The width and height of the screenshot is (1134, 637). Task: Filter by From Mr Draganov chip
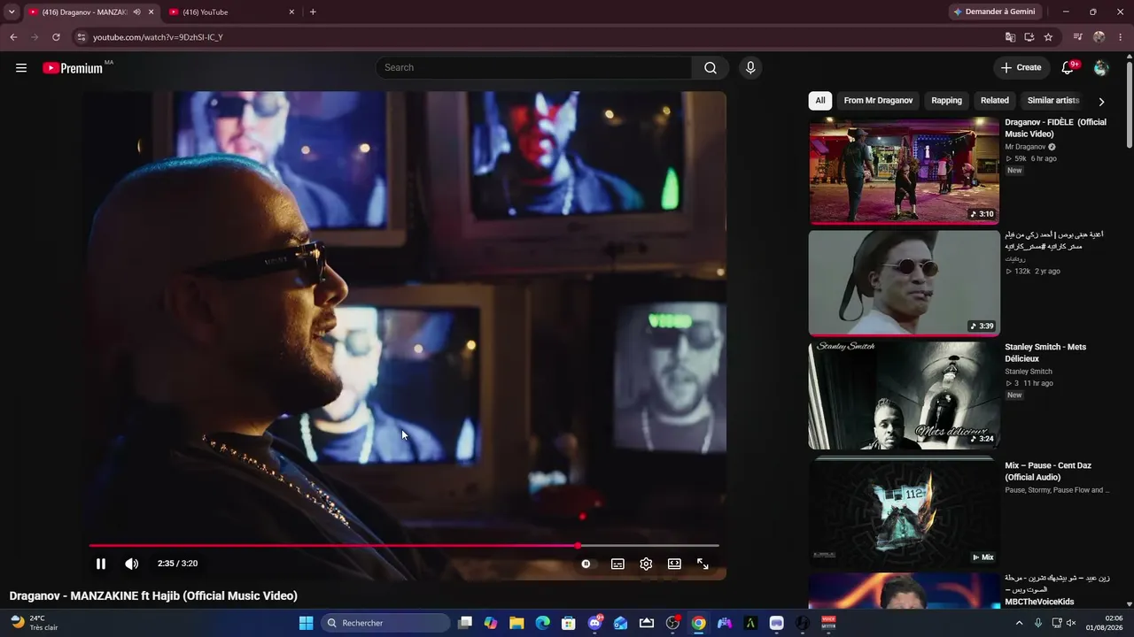point(878,100)
